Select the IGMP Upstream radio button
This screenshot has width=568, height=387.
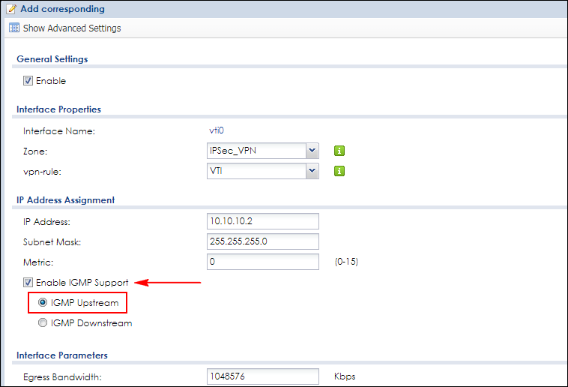coord(42,303)
